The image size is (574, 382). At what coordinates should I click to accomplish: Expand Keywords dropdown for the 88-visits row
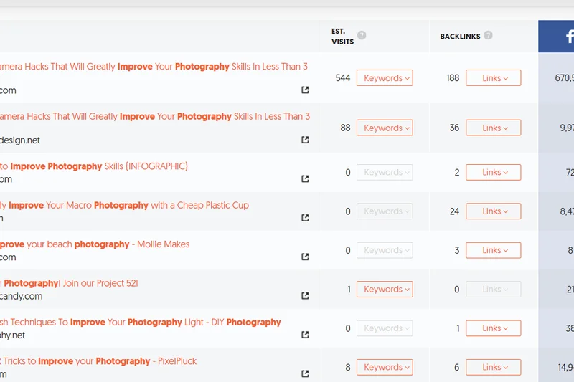point(385,128)
